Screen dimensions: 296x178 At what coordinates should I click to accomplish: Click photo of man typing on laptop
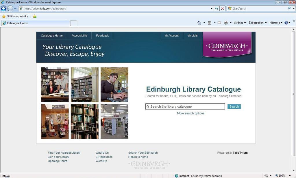point(114,85)
